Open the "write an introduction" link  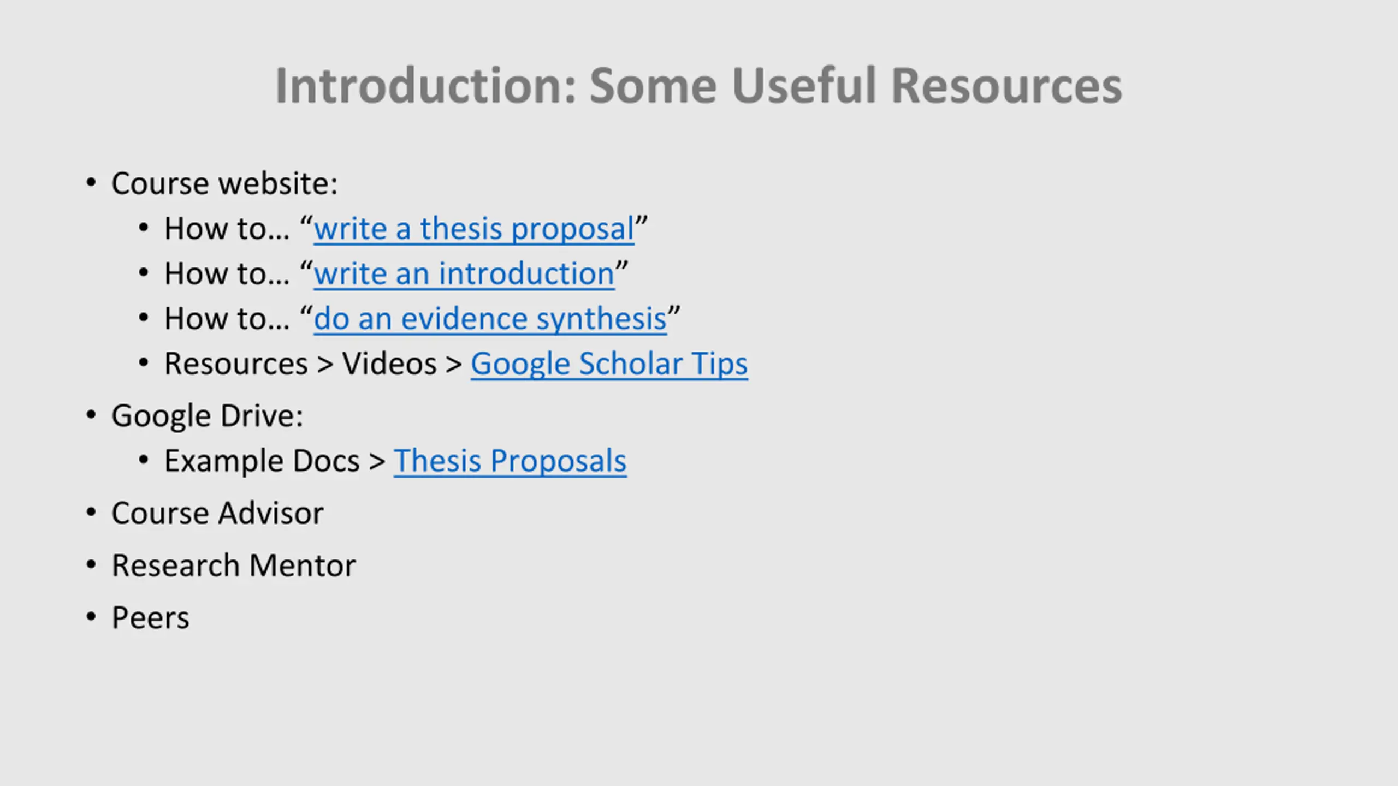pos(464,273)
